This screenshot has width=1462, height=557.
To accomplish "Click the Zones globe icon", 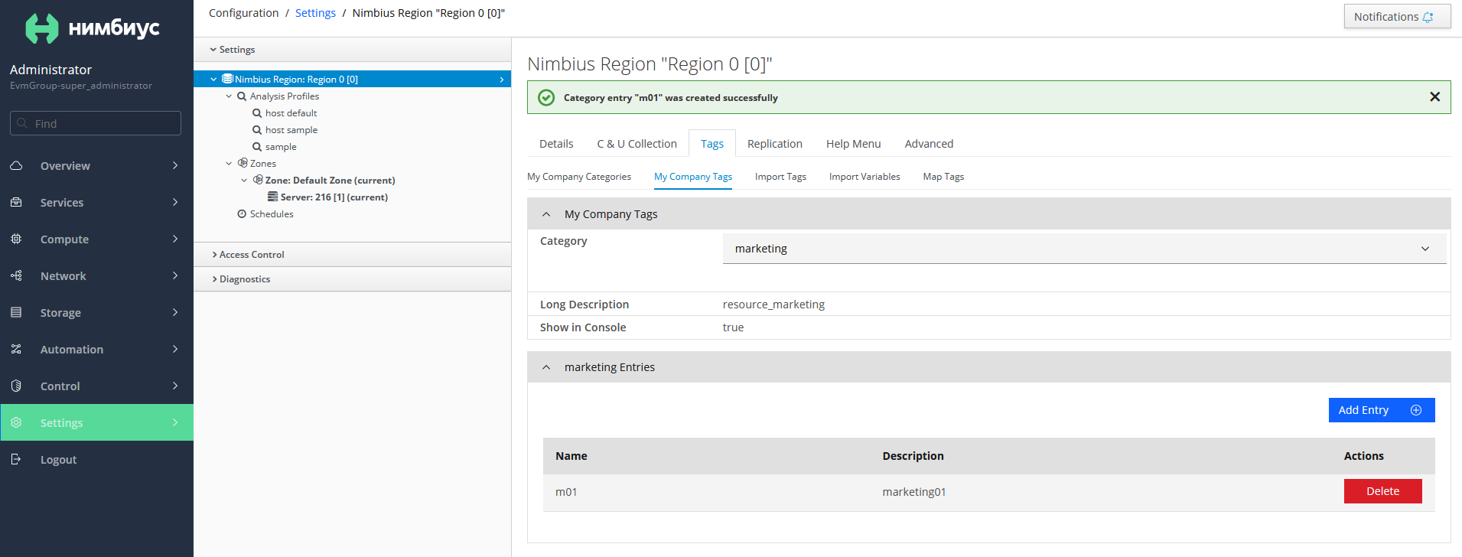I will pos(243,163).
